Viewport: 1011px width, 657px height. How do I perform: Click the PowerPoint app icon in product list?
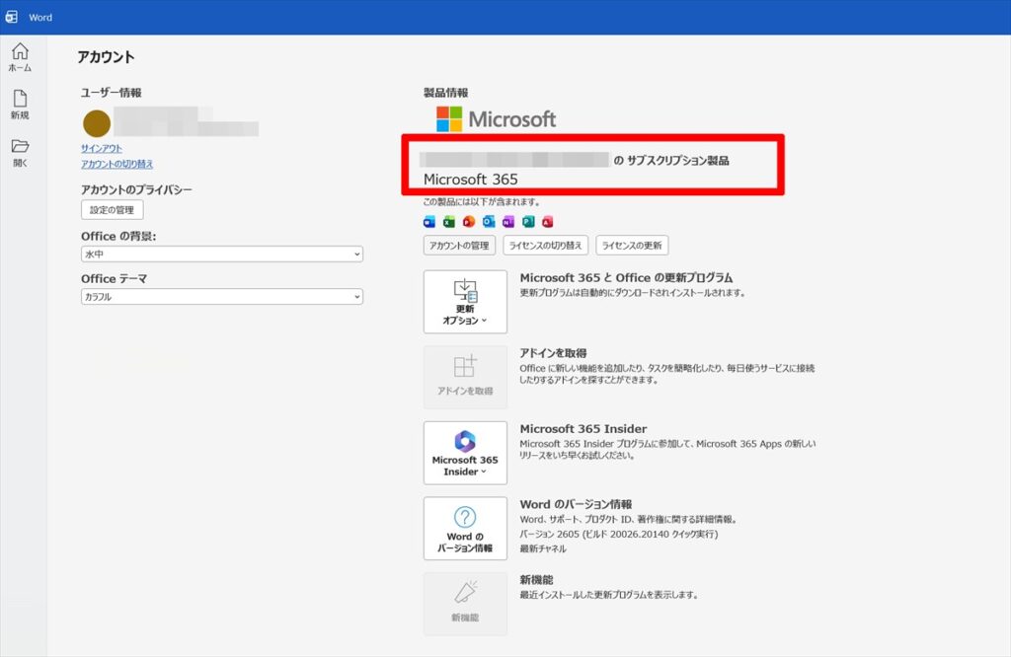pos(469,222)
